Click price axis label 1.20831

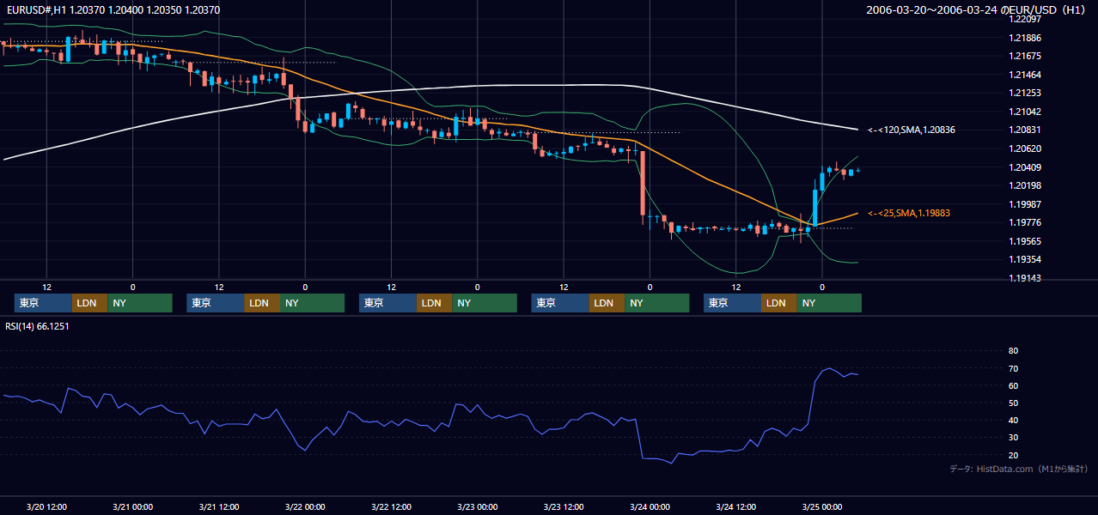(x=1025, y=130)
